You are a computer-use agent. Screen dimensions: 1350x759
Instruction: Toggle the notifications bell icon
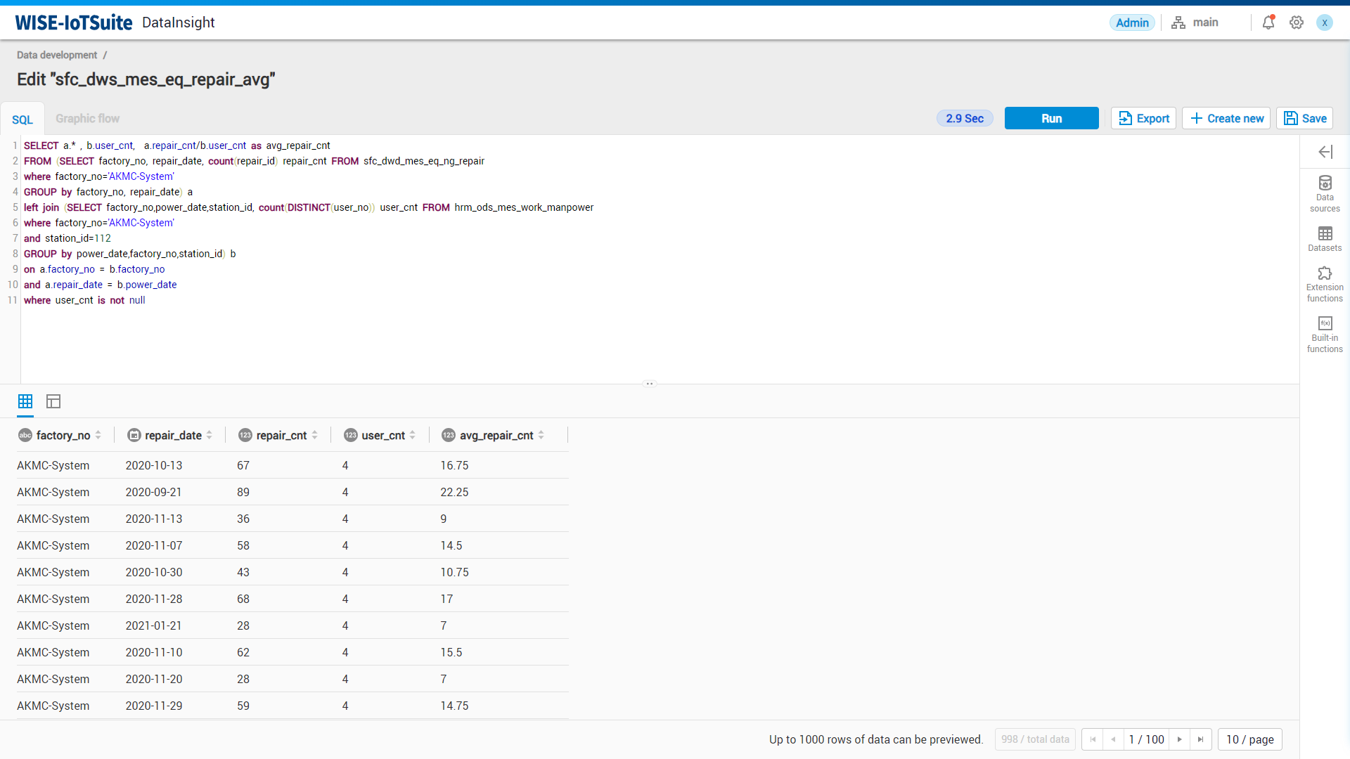1268,22
